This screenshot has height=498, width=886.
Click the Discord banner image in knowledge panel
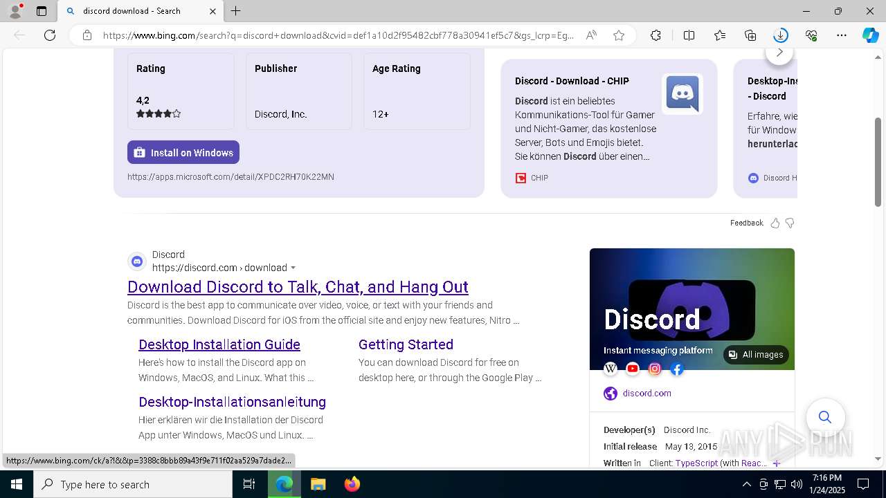tap(692, 309)
